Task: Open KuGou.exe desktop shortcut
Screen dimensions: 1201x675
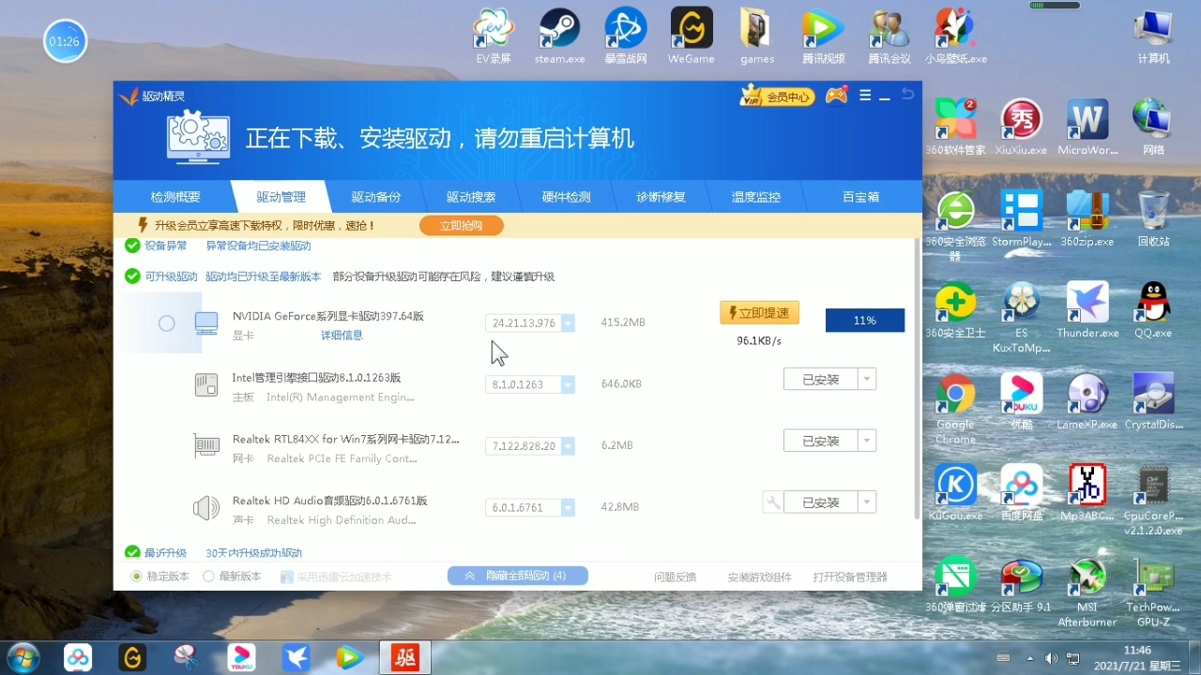Action: [955, 493]
